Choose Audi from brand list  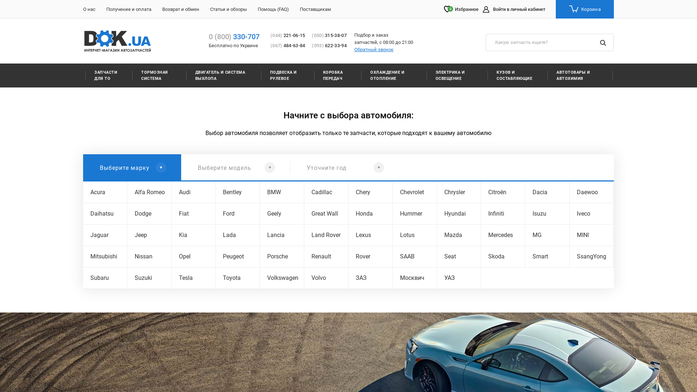[x=193, y=192]
